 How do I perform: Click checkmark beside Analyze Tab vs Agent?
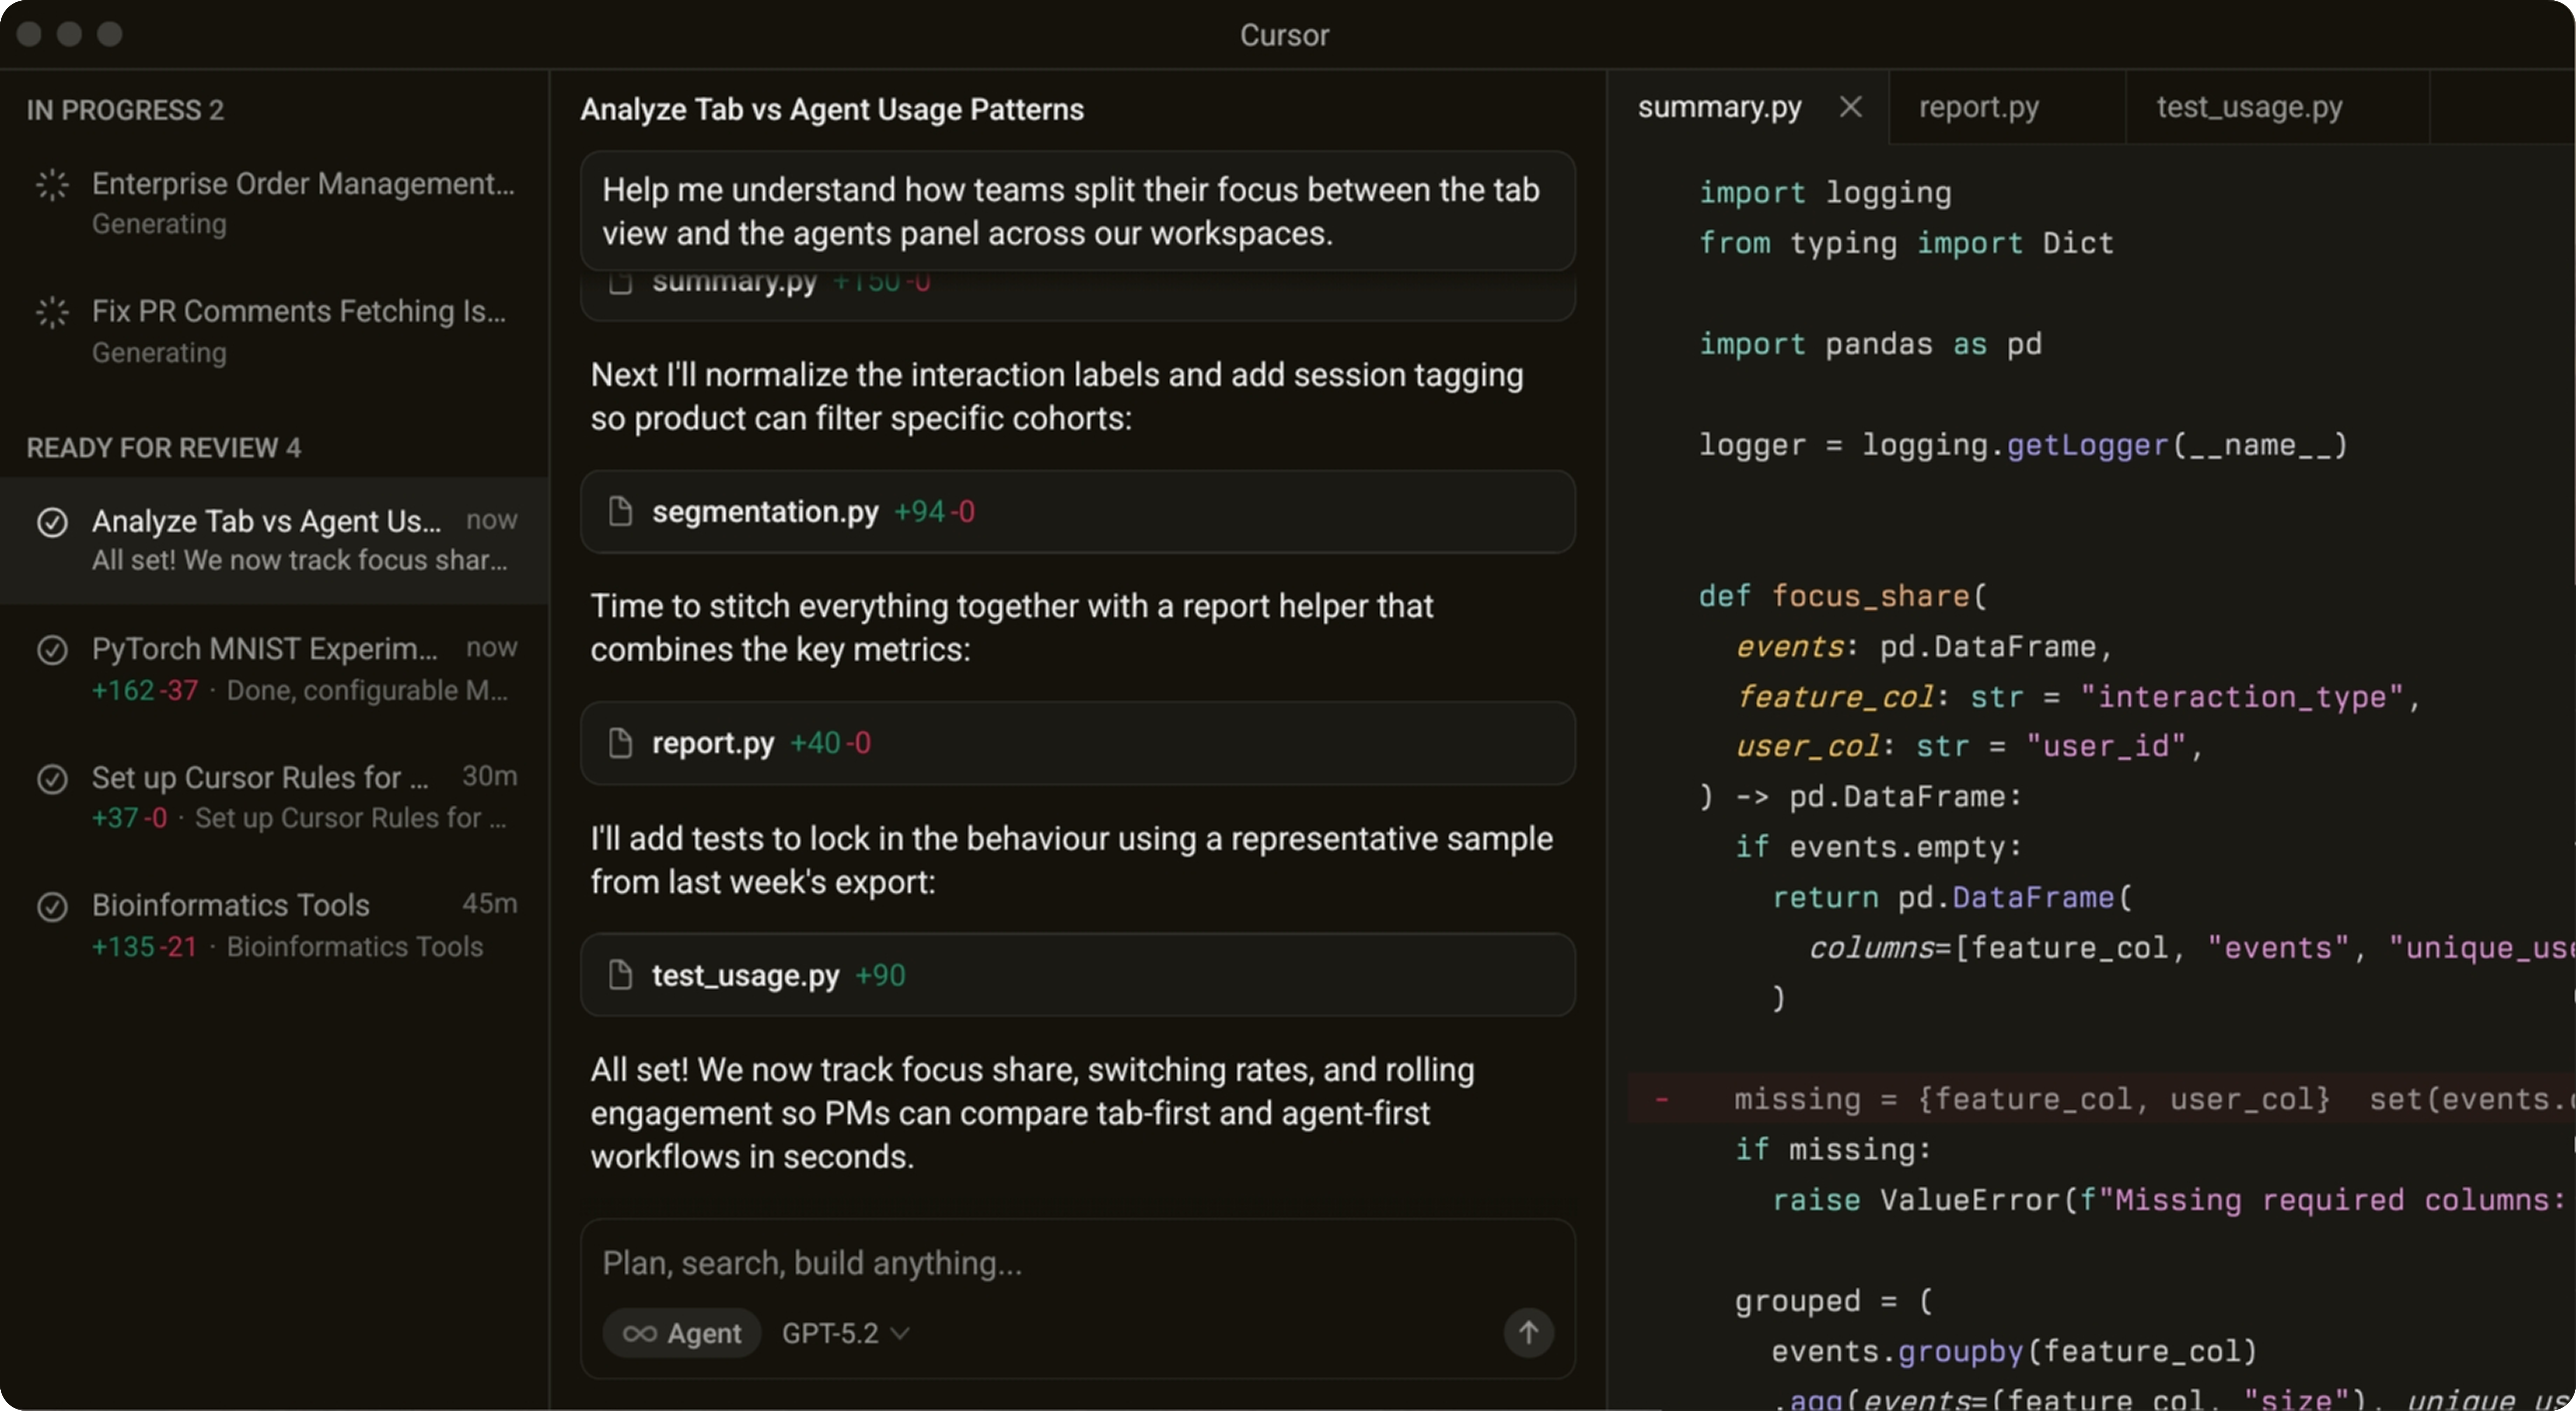52,522
